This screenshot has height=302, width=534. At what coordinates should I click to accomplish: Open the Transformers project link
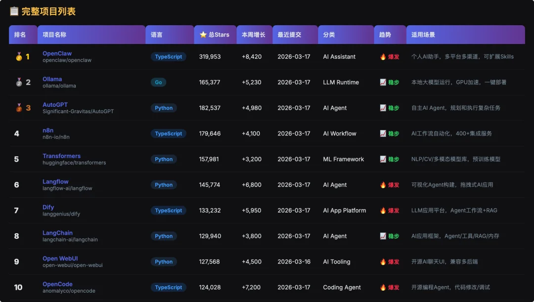click(x=61, y=156)
